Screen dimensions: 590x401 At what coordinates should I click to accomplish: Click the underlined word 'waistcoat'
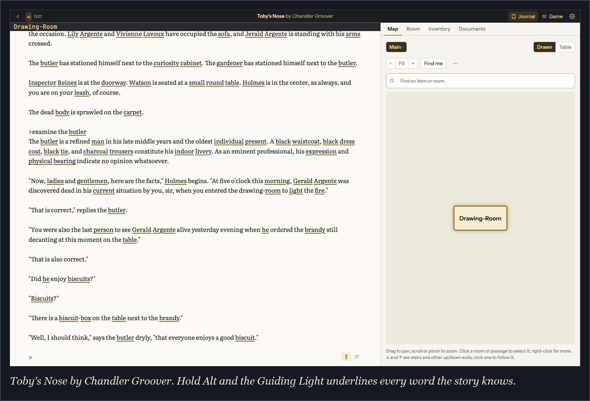pyautogui.click(x=306, y=141)
